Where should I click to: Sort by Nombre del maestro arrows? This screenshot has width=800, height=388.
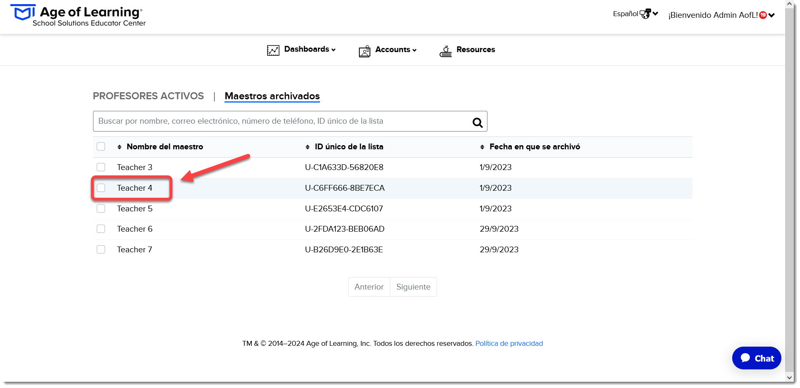(x=119, y=147)
